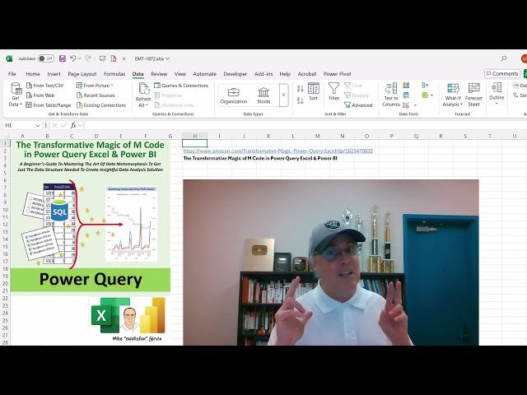Select the row 22 header

5,298
